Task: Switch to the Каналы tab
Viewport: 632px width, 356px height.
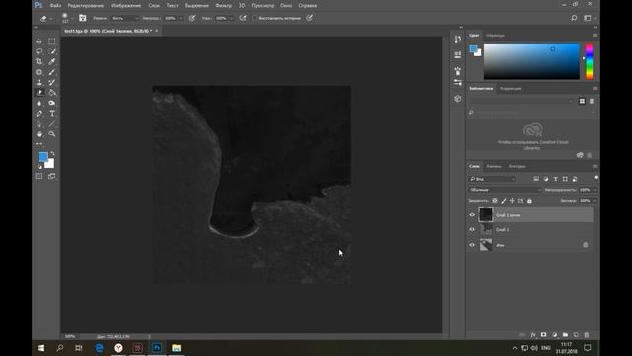Action: click(x=494, y=166)
